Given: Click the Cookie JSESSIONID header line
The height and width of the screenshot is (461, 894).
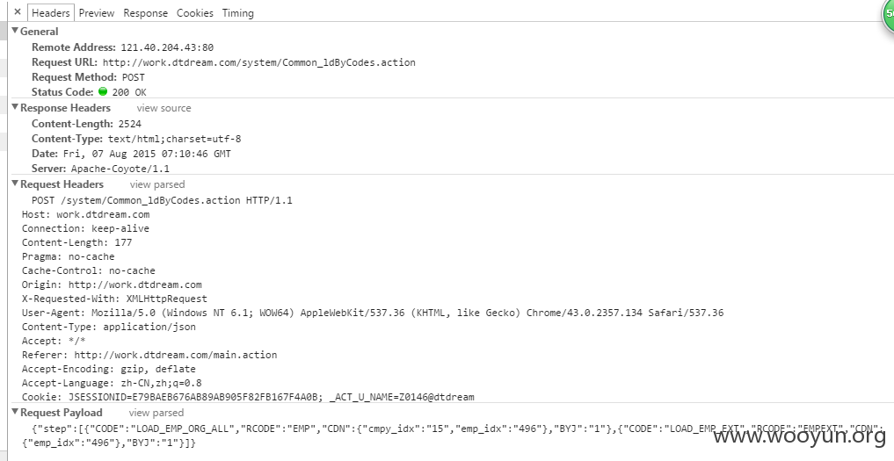Looking at the screenshot, I should coord(248,397).
